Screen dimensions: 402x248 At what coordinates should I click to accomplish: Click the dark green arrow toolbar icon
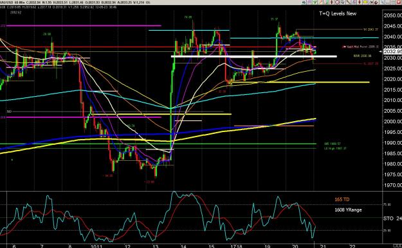tap(304, 3)
